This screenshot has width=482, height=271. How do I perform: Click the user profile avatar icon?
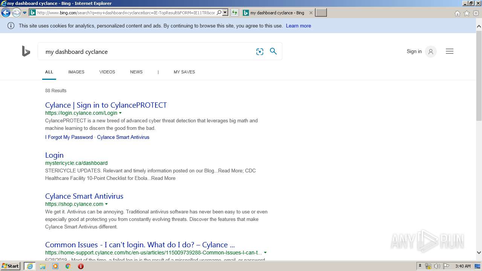[x=430, y=52]
